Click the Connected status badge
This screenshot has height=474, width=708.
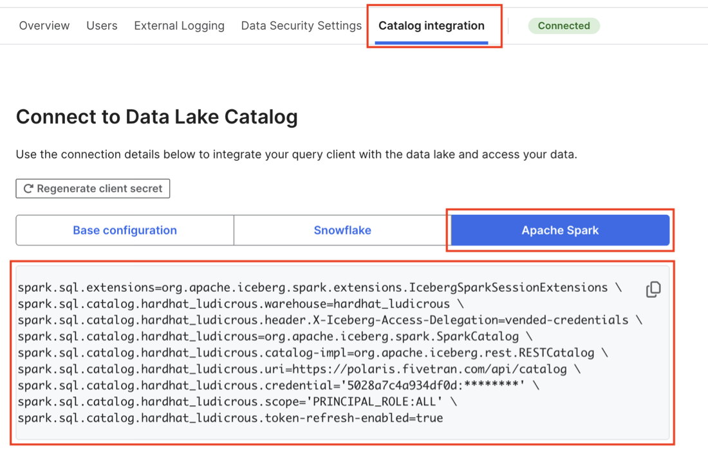tap(564, 26)
